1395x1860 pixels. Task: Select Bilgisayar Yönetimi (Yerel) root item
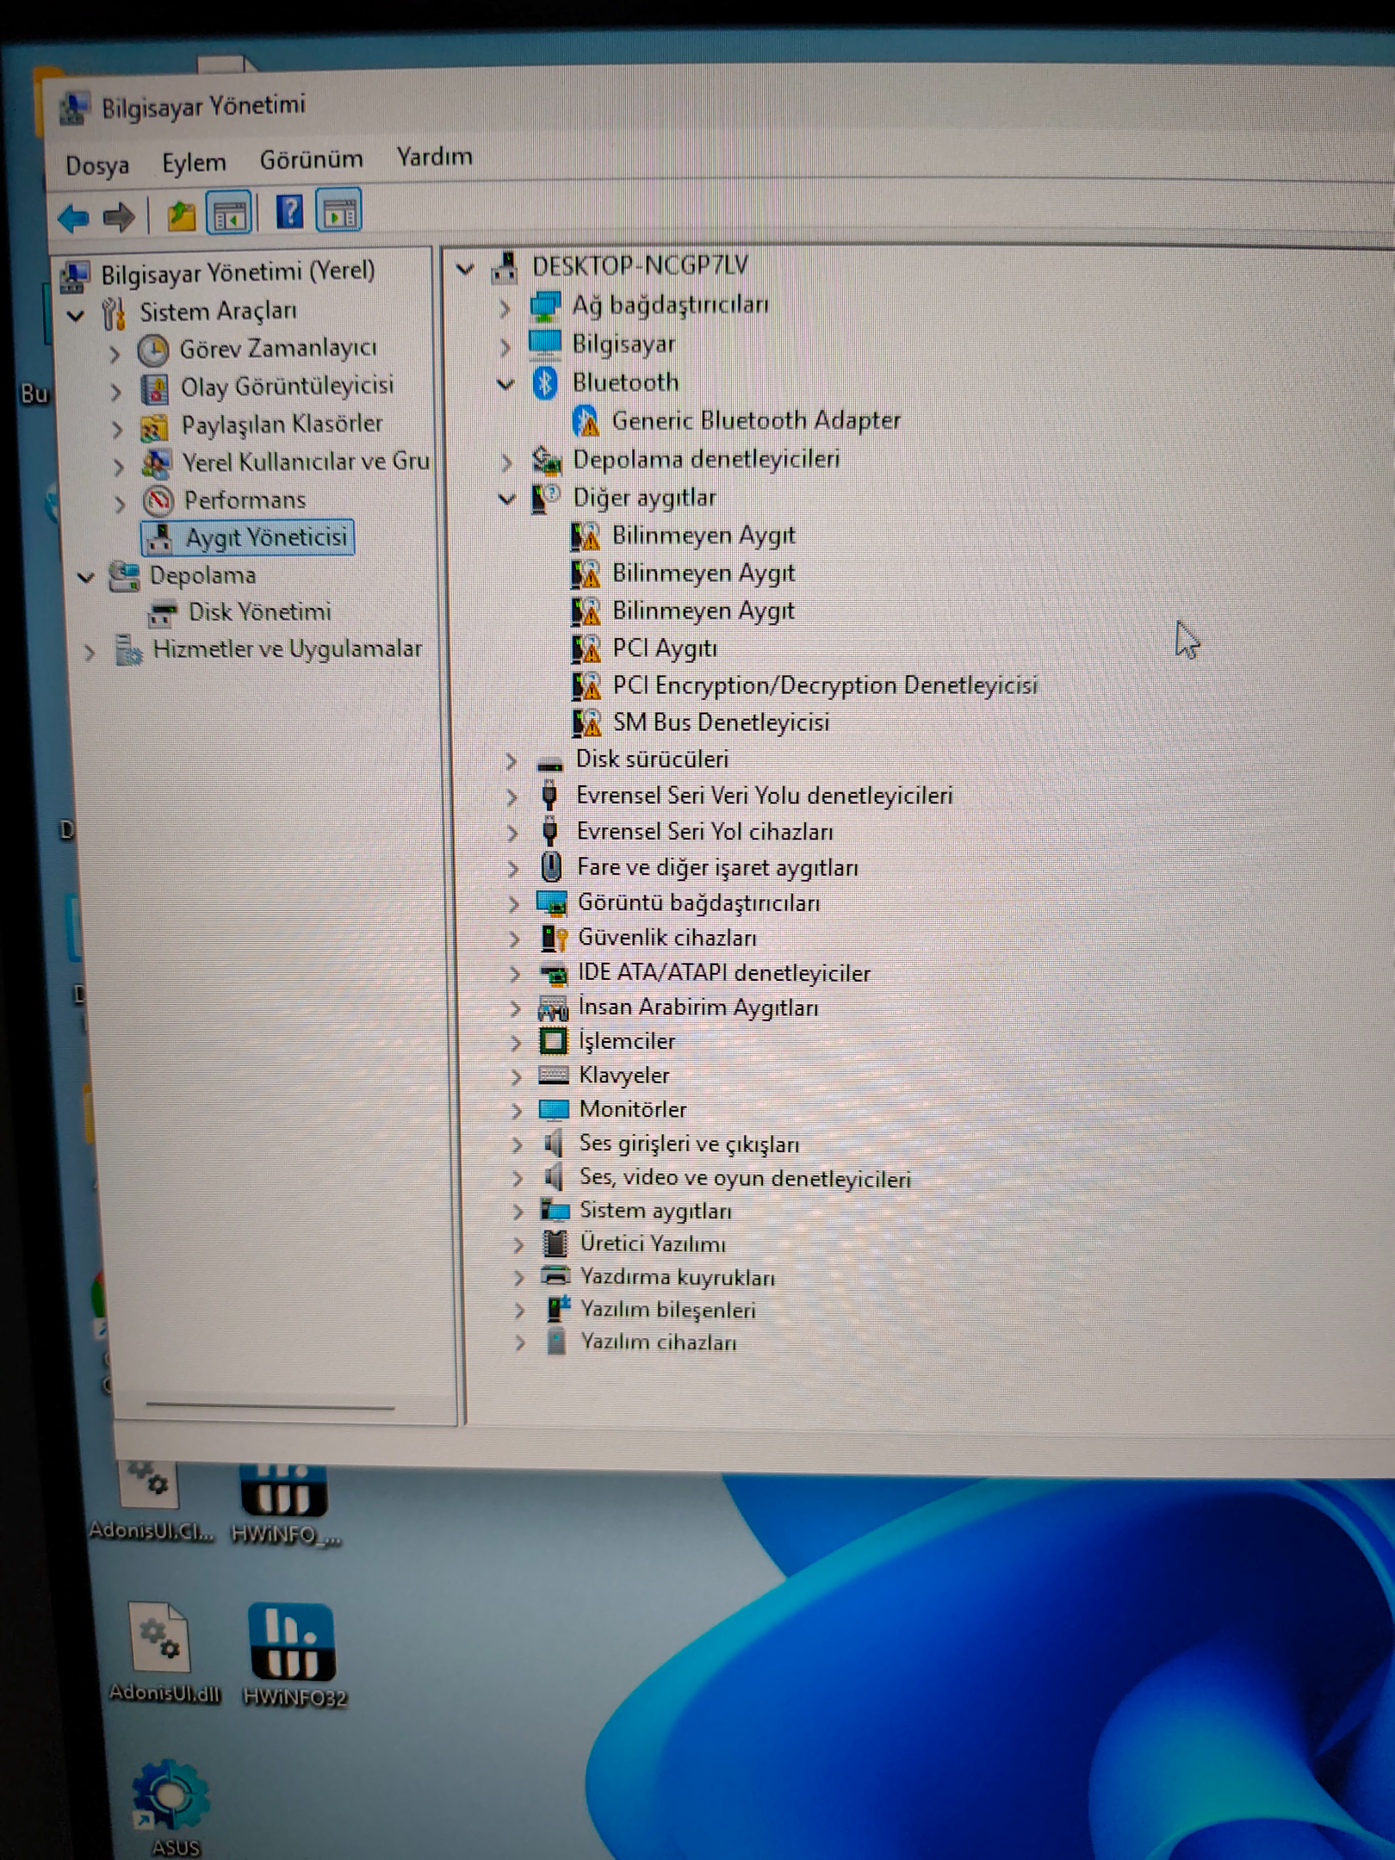(238, 273)
